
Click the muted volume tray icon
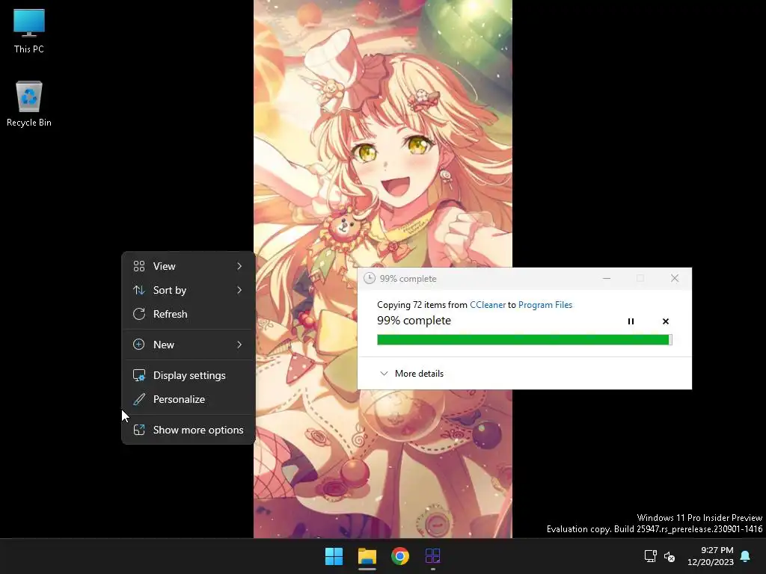[x=670, y=556]
